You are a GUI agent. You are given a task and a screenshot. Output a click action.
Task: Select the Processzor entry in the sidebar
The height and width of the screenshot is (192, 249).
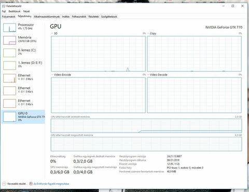[x=23, y=28]
